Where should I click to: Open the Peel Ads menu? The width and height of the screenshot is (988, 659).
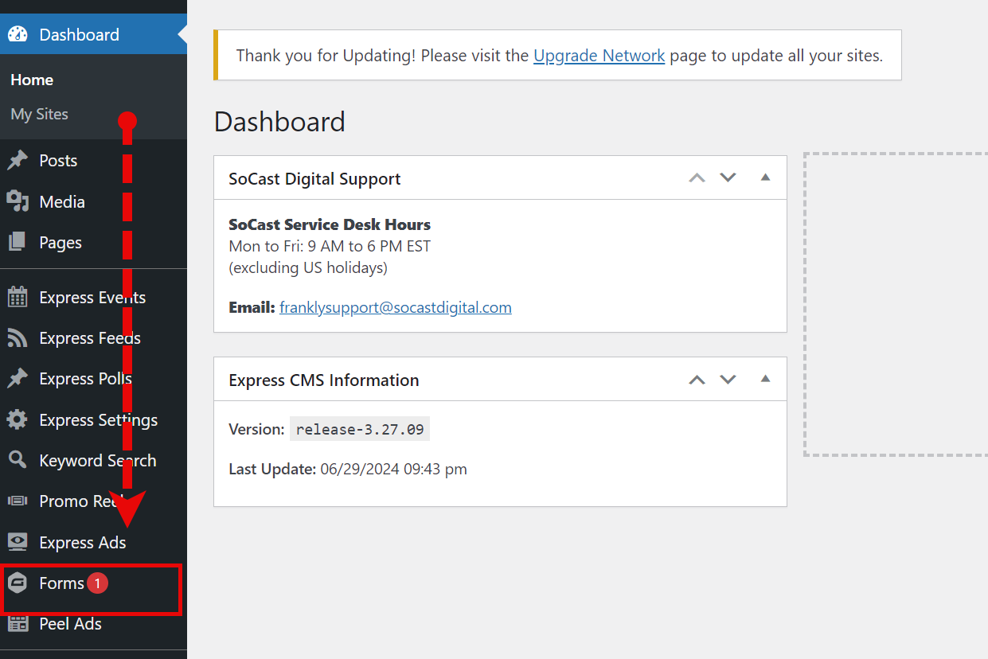[93, 624]
